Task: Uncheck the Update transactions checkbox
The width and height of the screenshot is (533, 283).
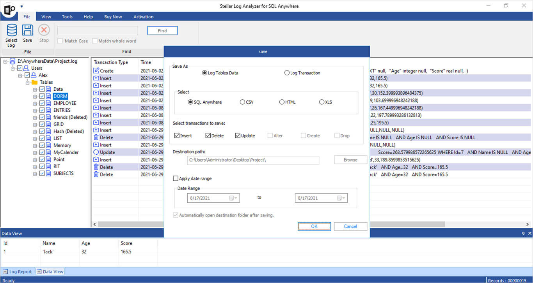Action: click(x=238, y=135)
